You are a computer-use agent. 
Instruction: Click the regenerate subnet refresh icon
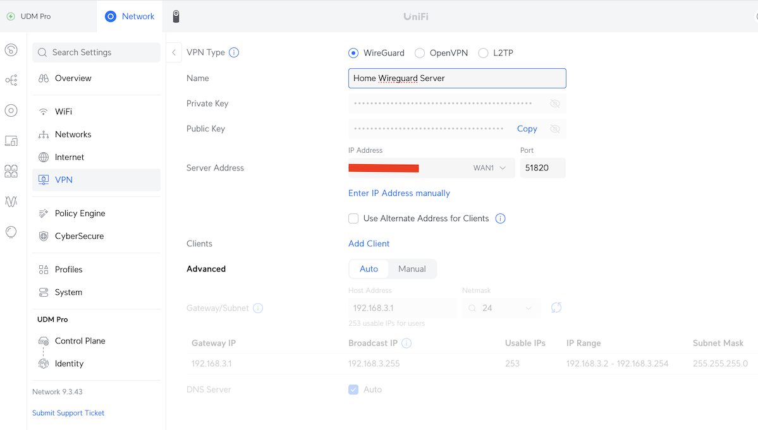point(556,308)
